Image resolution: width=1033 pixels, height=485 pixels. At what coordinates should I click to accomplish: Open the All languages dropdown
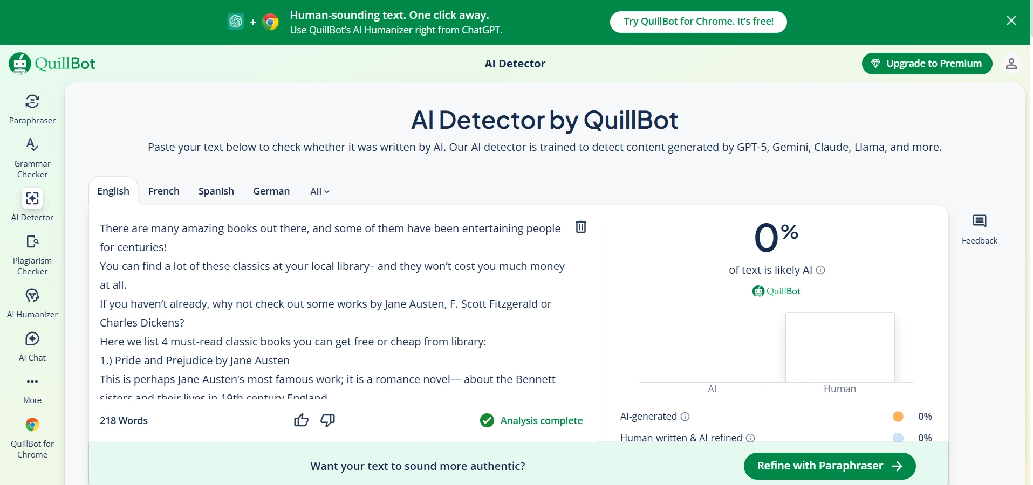pyautogui.click(x=319, y=191)
